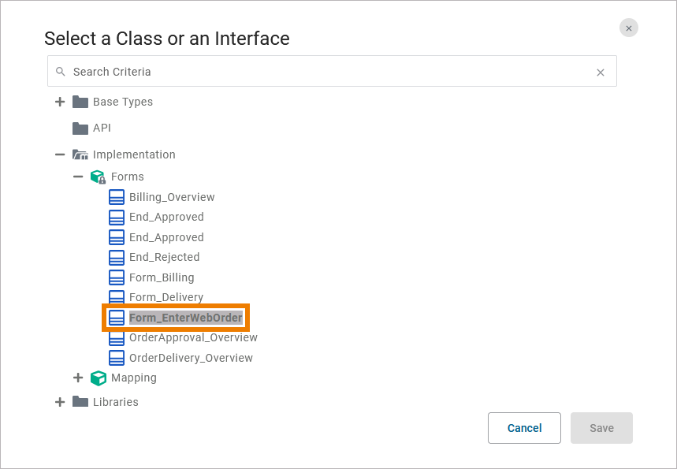Select Form_Delivery in the tree
Viewport: 677px width, 469px height.
click(x=166, y=297)
